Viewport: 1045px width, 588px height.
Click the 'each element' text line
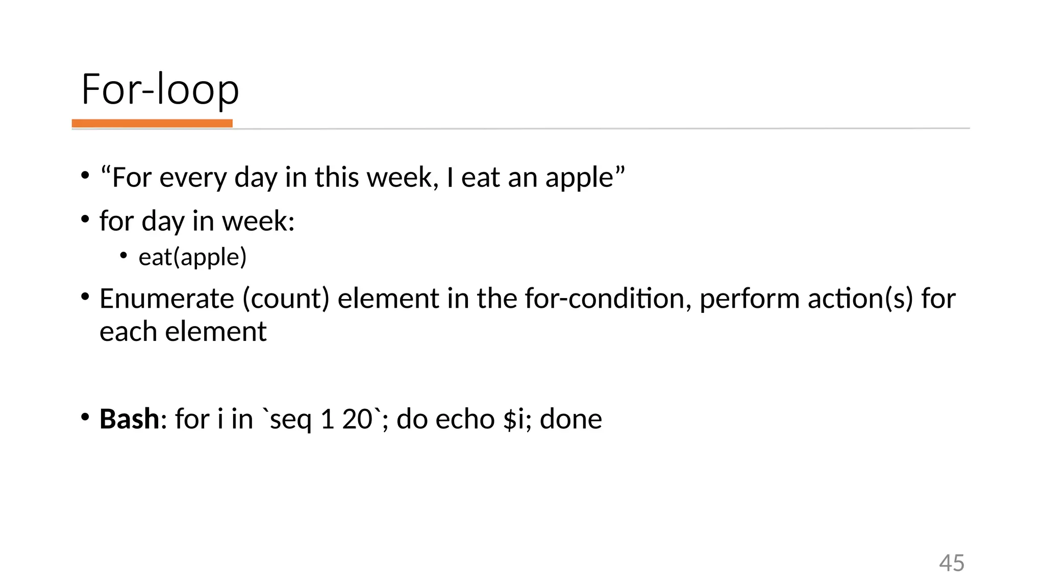[x=183, y=332]
